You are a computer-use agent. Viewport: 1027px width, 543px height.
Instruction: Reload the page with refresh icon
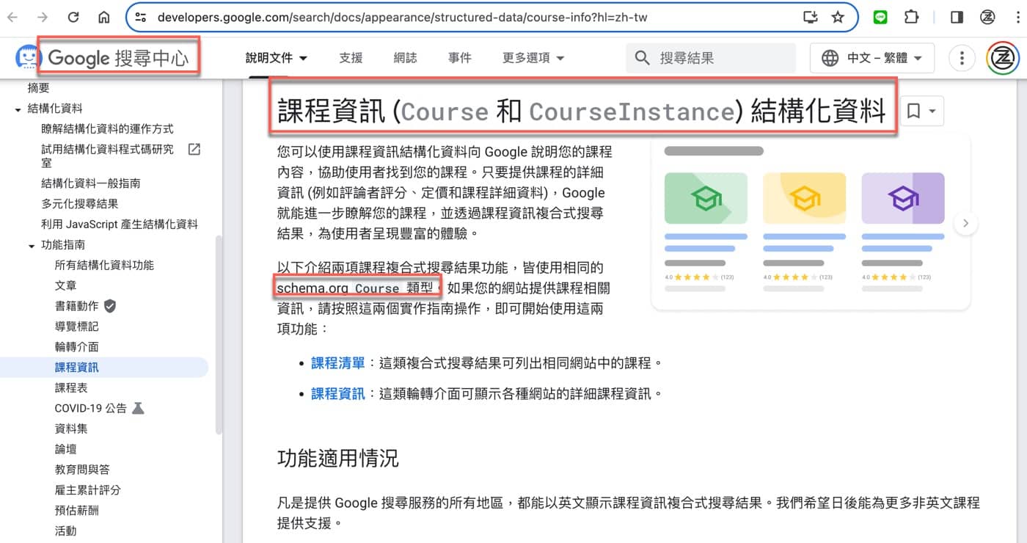(x=73, y=17)
